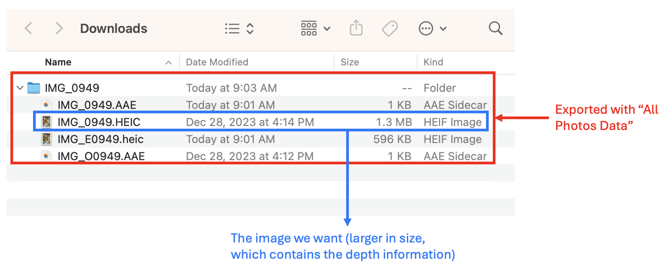This screenshot has width=667, height=270.
Task: Click the list view icon
Action: 232,29
